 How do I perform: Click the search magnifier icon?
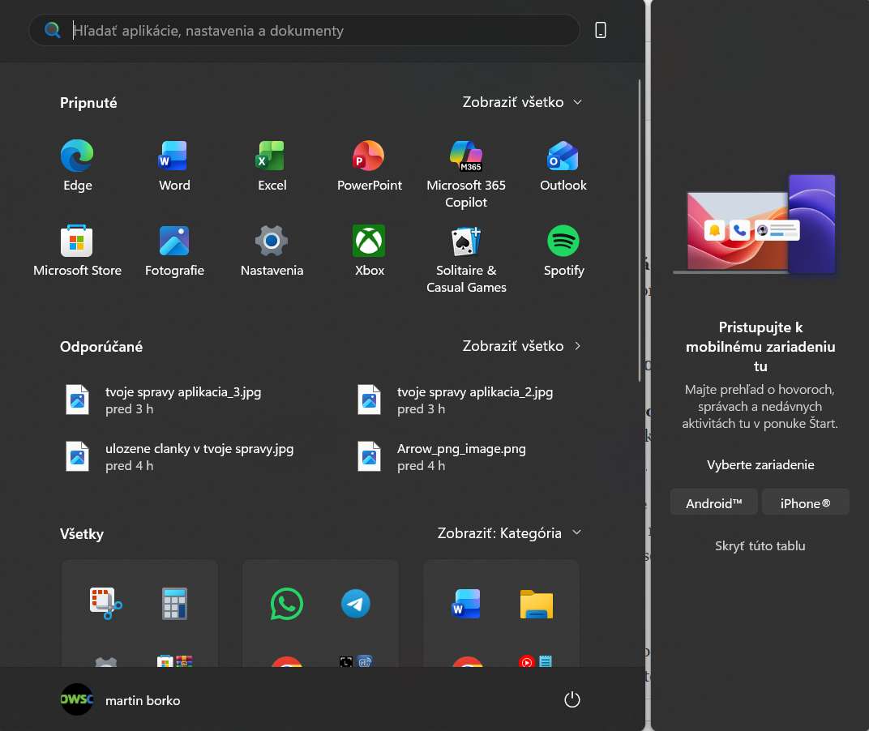(x=52, y=30)
